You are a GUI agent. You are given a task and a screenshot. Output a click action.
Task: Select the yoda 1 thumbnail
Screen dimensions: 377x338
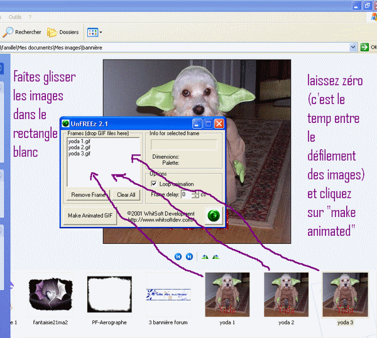227,295
